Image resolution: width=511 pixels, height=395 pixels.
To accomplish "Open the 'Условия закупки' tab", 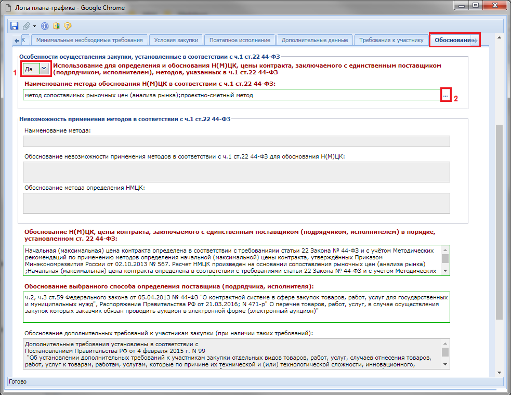I will (176, 40).
